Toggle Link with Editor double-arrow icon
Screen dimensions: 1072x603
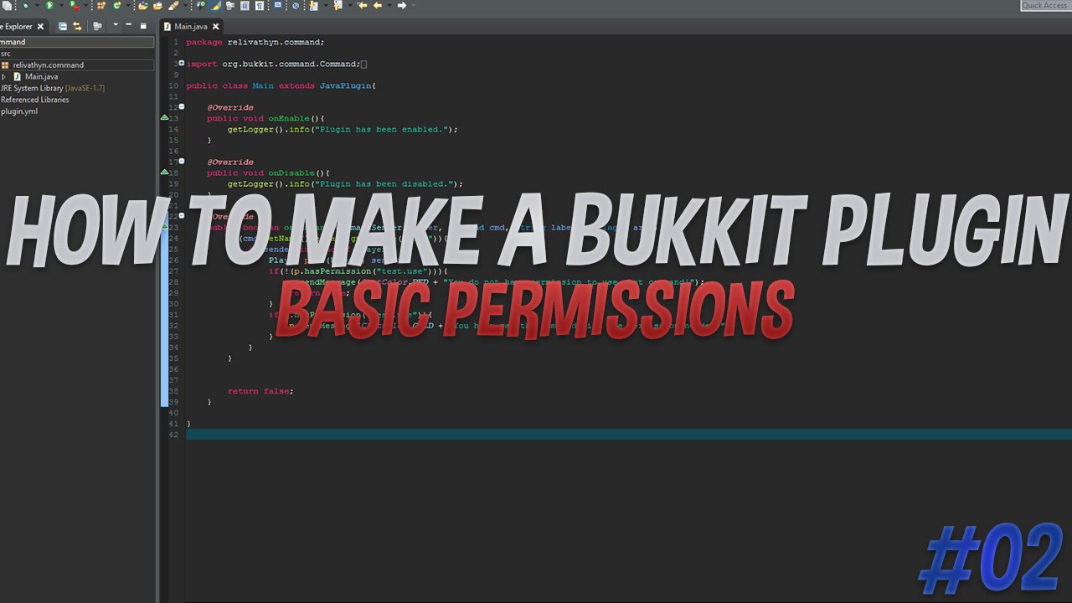click(77, 27)
